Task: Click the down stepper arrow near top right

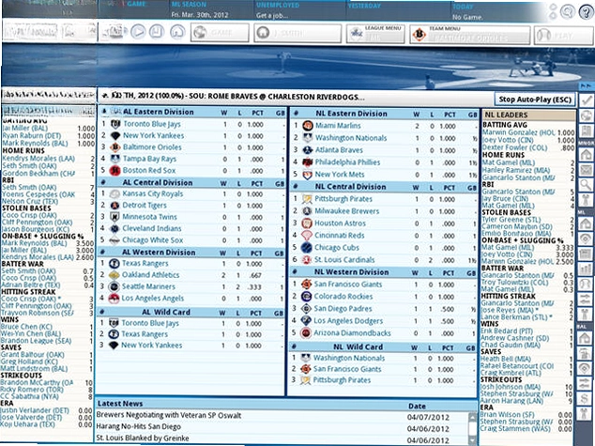Action: tap(553, 16)
